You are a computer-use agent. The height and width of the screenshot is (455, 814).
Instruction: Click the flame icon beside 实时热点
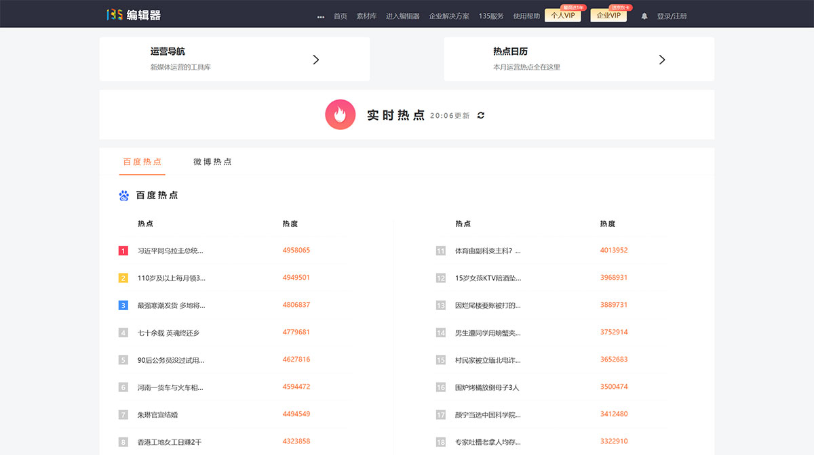(340, 114)
